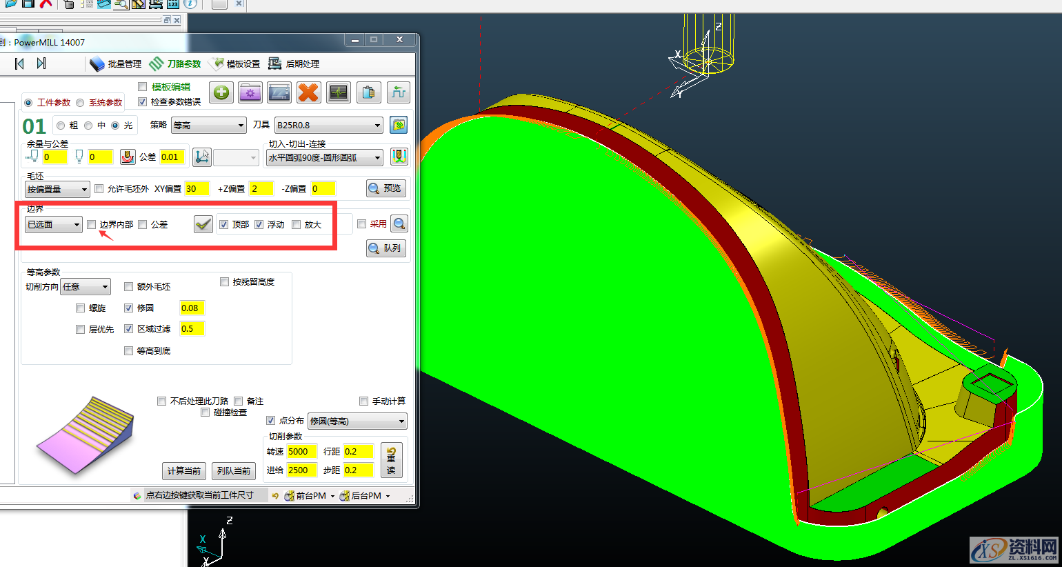This screenshot has height=567, width=1062.
Task: Switch to the 模板设置 tab
Action: click(x=236, y=64)
